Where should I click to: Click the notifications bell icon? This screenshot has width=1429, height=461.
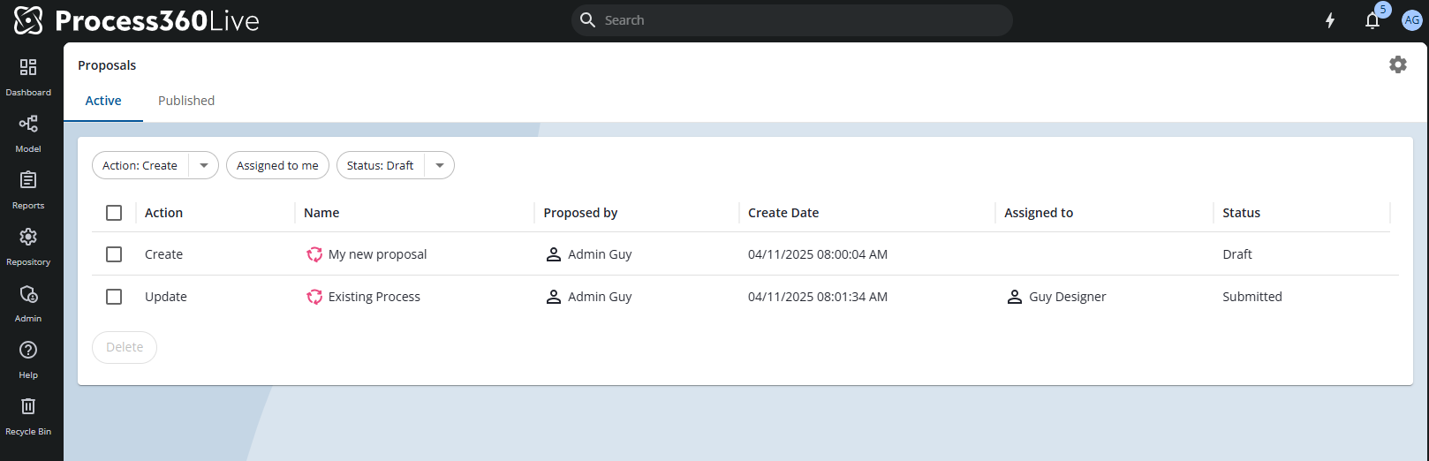1372,20
